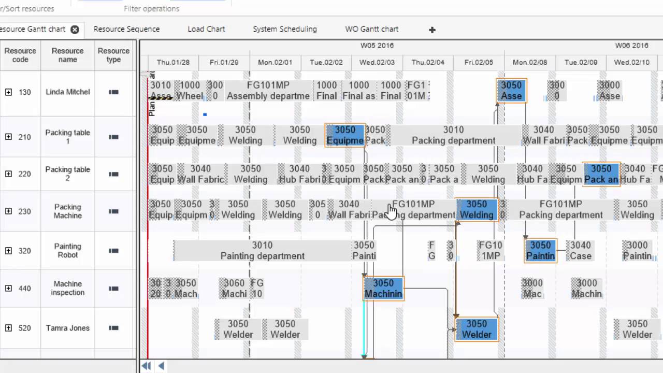The height and width of the screenshot is (373, 663).
Task: Select 3010 Painting department operation bar
Action: pos(263,251)
